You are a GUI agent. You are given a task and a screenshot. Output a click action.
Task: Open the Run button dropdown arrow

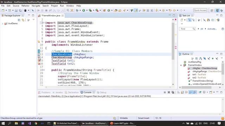[x=87, y=10]
